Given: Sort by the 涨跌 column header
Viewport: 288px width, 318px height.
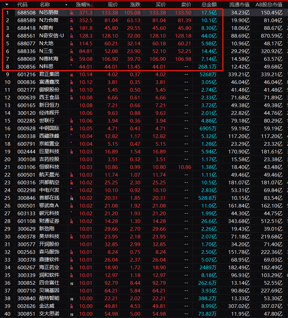Looking at the screenshot, I should [135, 4].
